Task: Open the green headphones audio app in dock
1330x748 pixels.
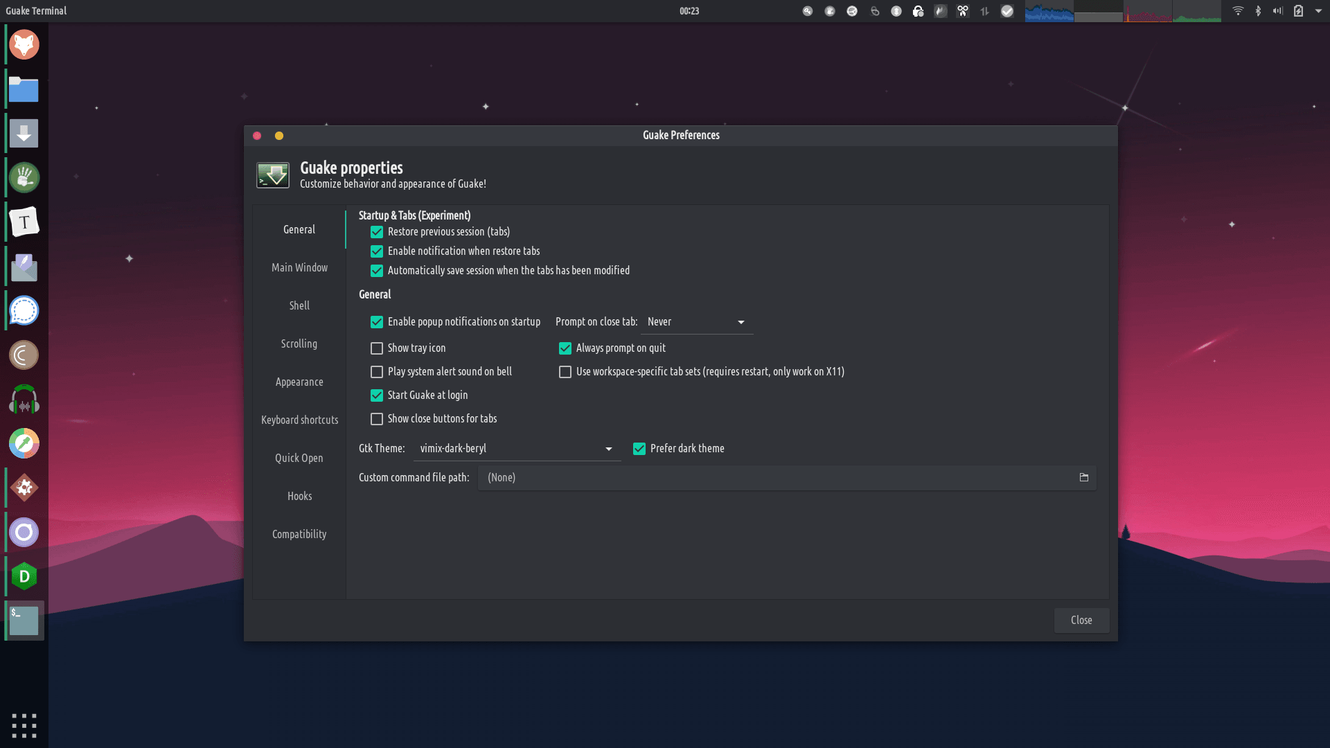Action: [x=24, y=400]
